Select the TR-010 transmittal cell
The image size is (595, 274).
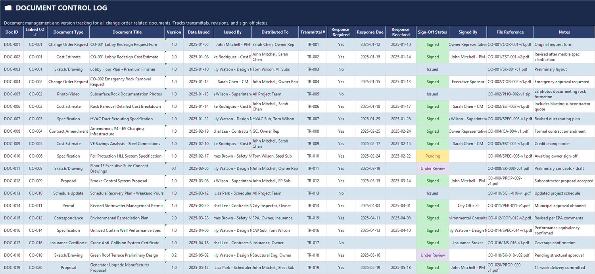coord(313,156)
